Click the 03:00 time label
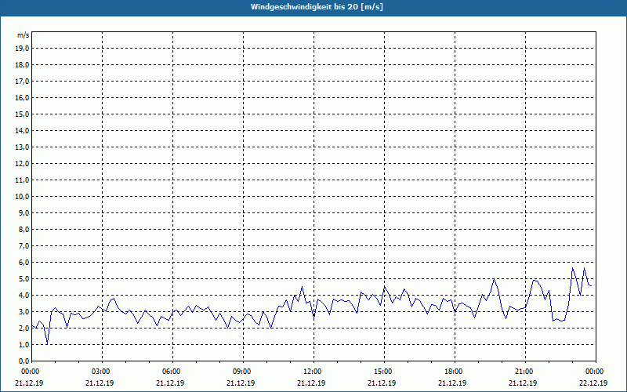This screenshot has height=392, width=627. pyautogui.click(x=103, y=372)
